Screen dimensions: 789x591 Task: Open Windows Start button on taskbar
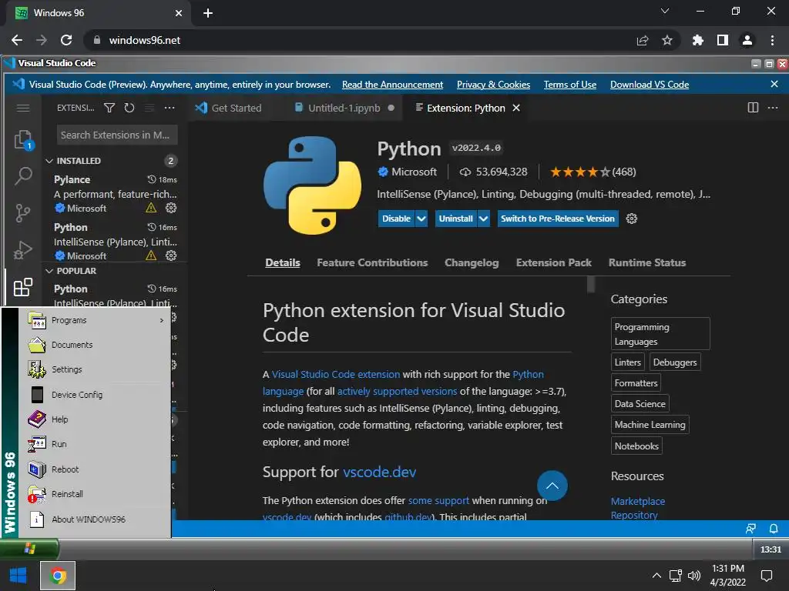18,576
